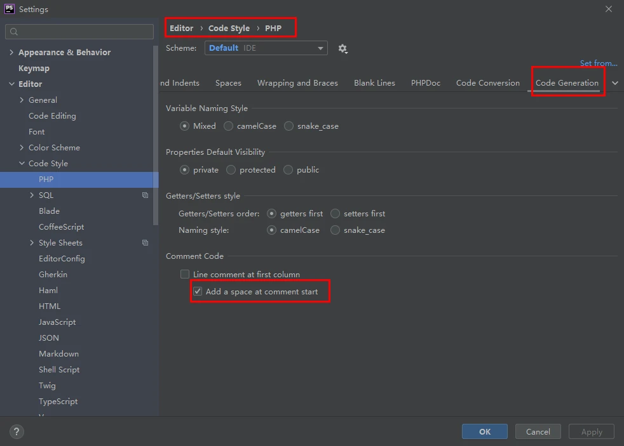624x446 pixels.
Task: Expand the SQL code style node
Action: tap(32, 195)
